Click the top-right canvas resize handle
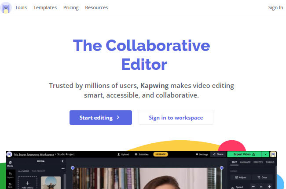 (222, 168)
